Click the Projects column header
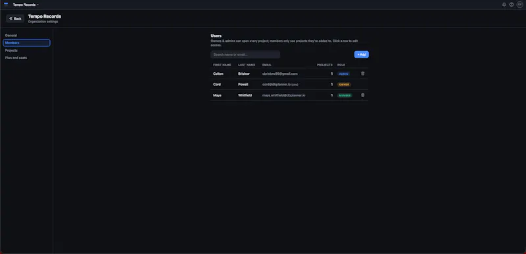The image size is (526, 254). coord(324,65)
